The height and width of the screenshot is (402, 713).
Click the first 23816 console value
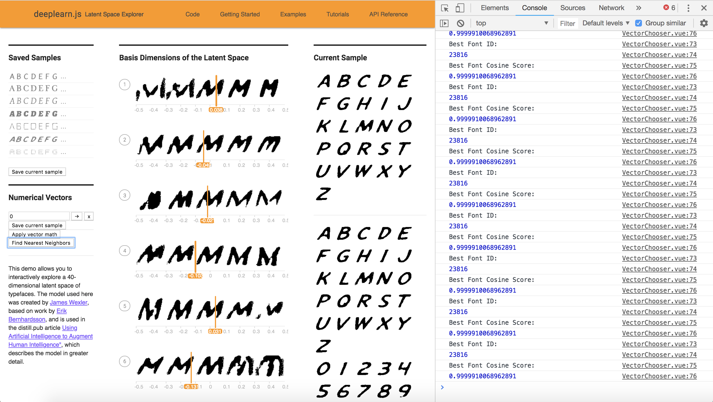pos(458,55)
